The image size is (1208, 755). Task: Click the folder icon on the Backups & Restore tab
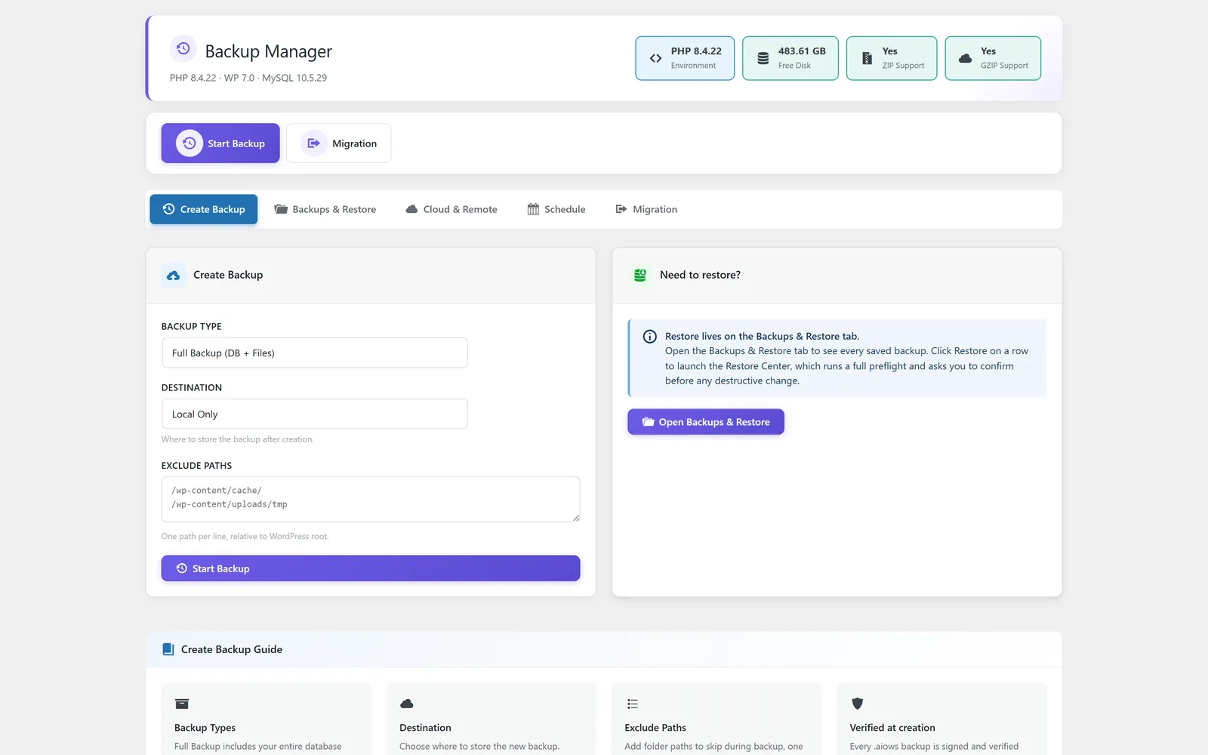(x=281, y=209)
